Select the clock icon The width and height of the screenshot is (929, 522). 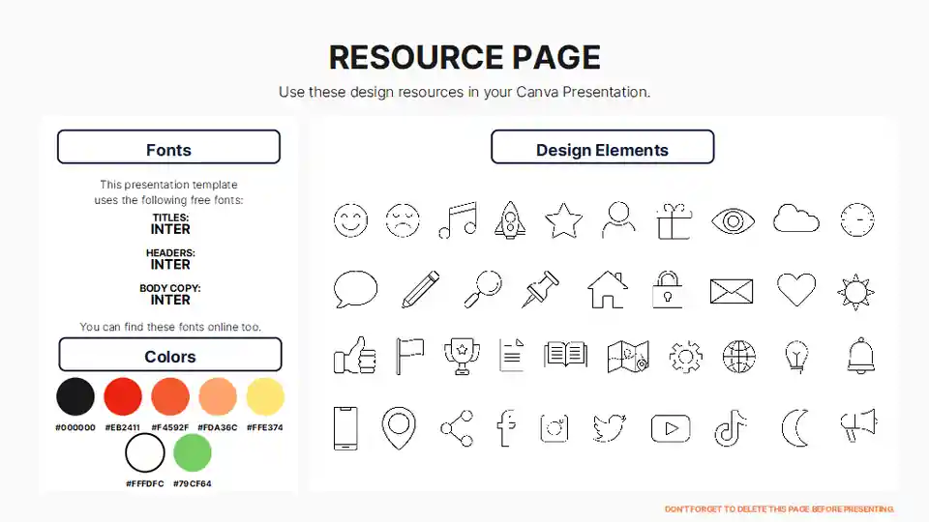tap(857, 220)
